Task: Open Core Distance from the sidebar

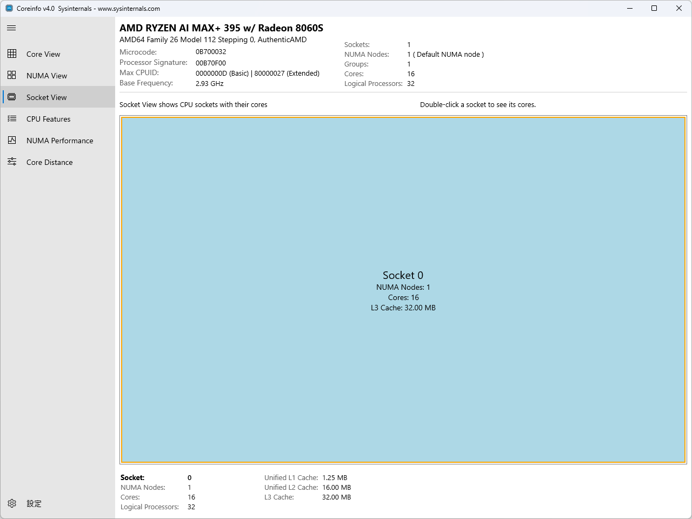Action: [x=49, y=162]
